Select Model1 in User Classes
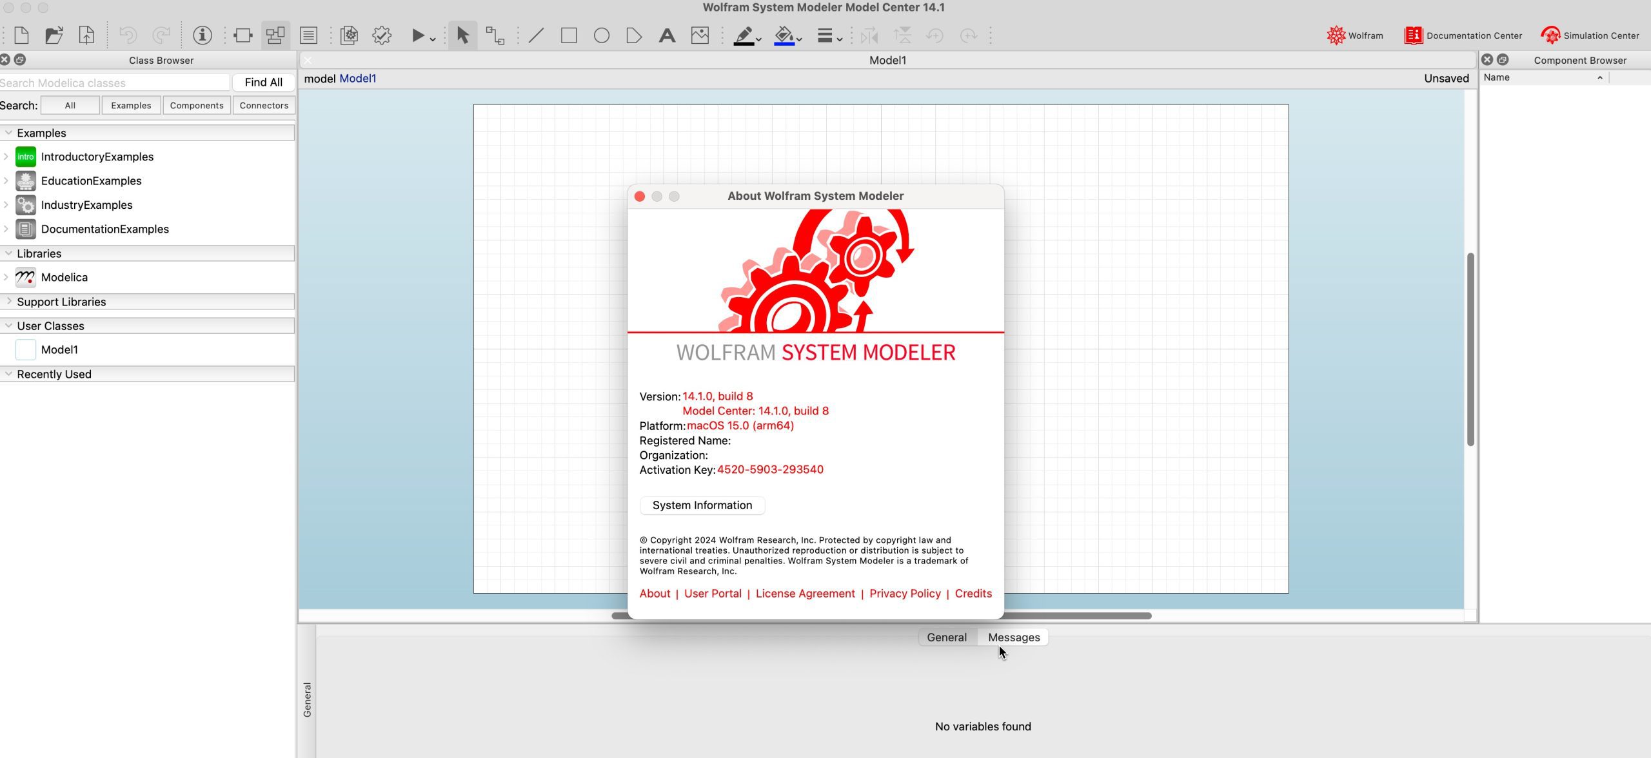 pos(59,349)
